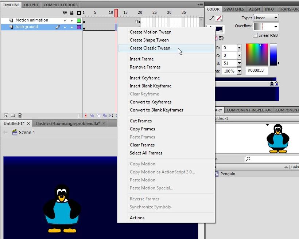
Task: Choose Create Classic Tween from context menu
Action: (150, 48)
